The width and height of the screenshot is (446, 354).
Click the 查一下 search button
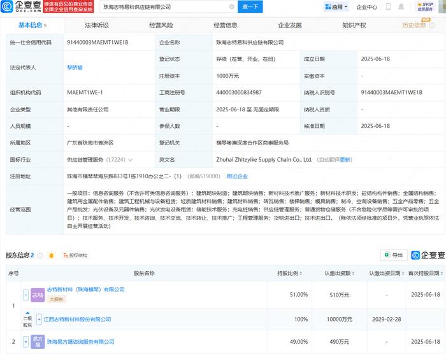250,6
